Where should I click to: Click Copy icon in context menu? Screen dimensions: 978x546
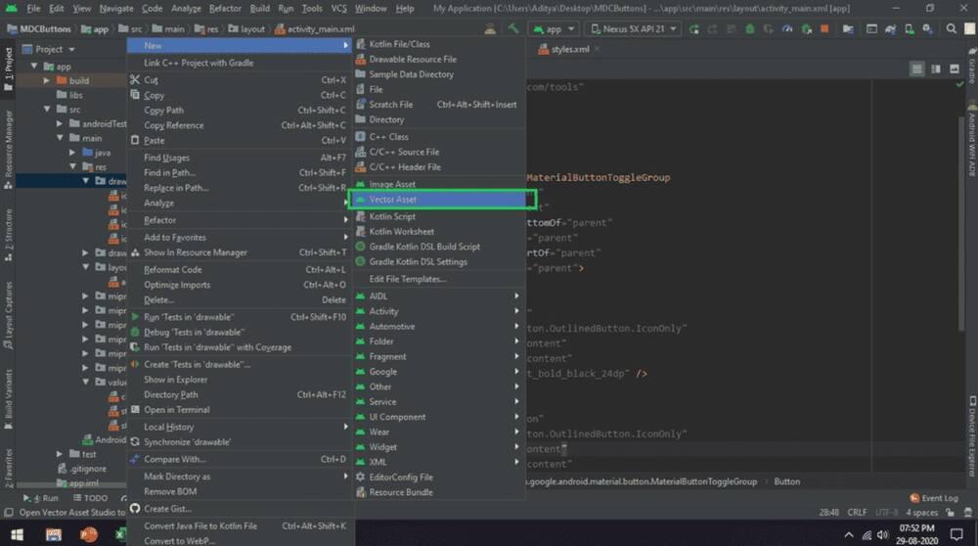coord(135,95)
